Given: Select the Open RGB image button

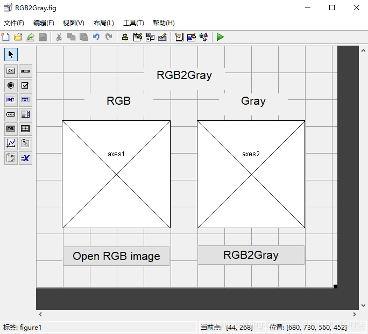Looking at the screenshot, I should [116, 256].
